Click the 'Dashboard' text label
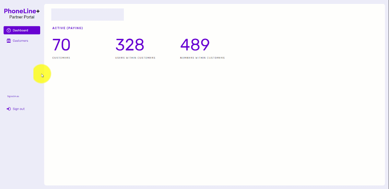 tap(20, 30)
